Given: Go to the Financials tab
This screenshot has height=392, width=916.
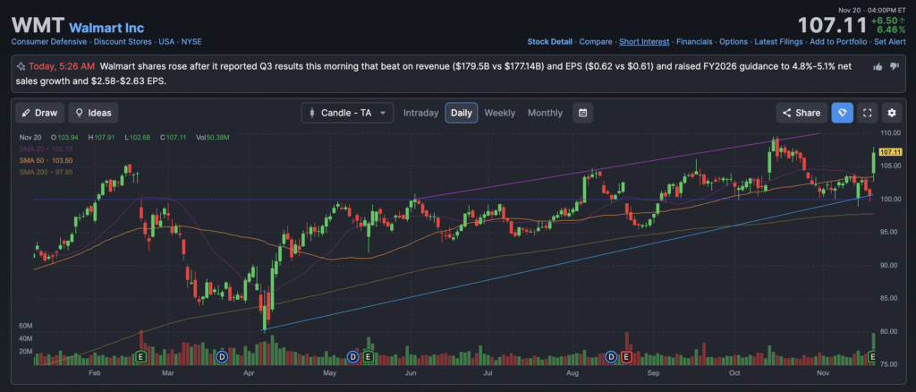Looking at the screenshot, I should 694,41.
